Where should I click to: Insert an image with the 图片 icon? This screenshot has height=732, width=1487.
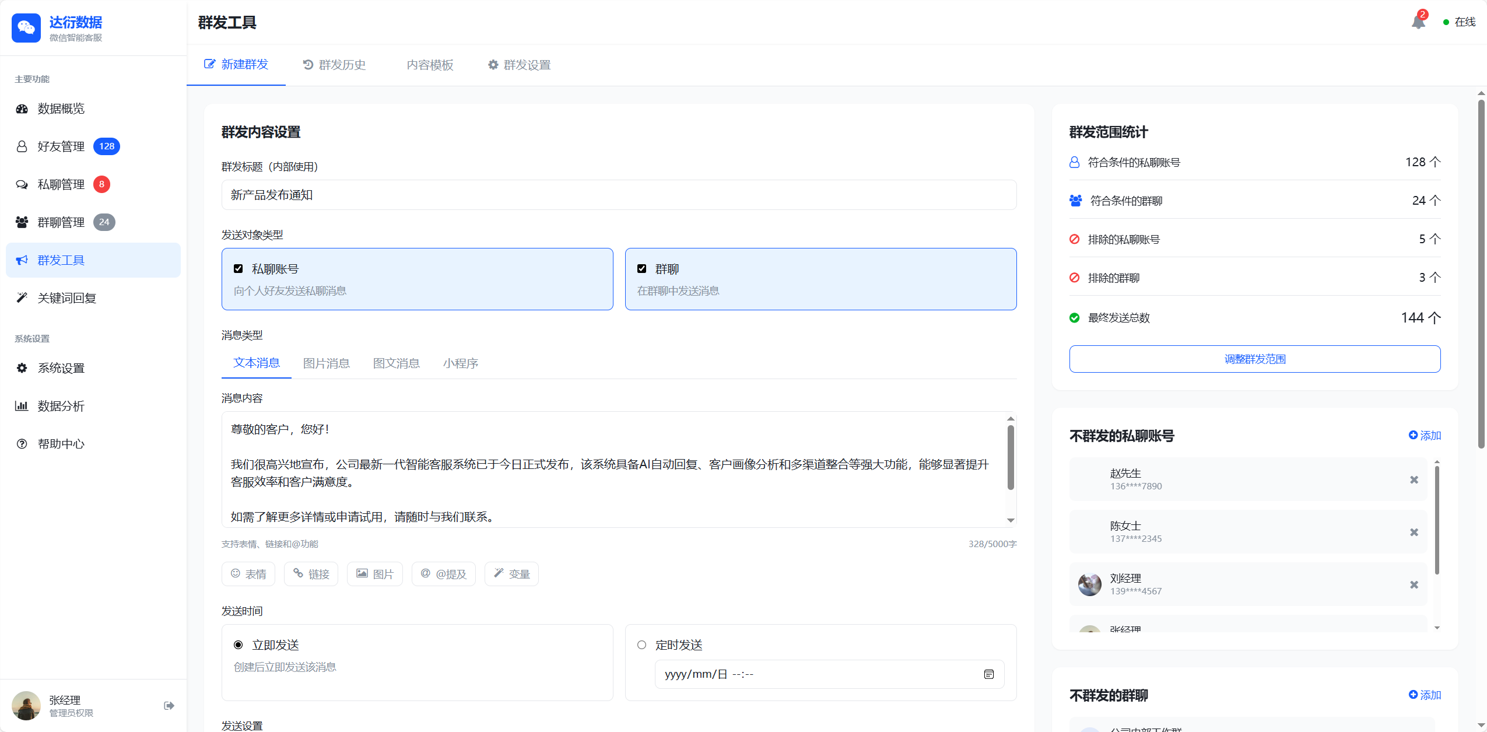pos(374,574)
